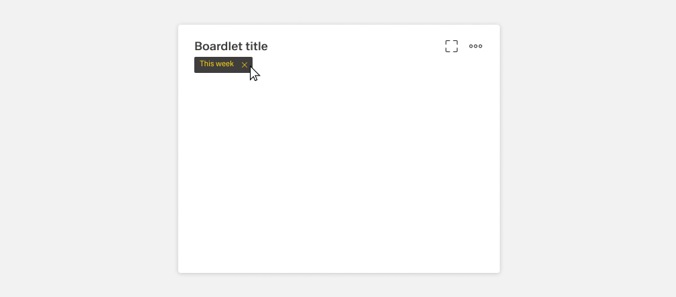Show more actions for the boardlet
Viewport: 676px width, 297px height.
tap(476, 46)
